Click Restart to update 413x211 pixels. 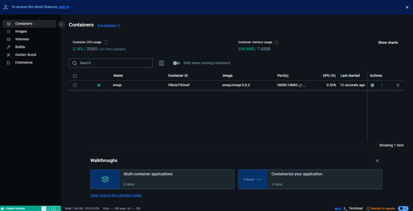coord(381,208)
